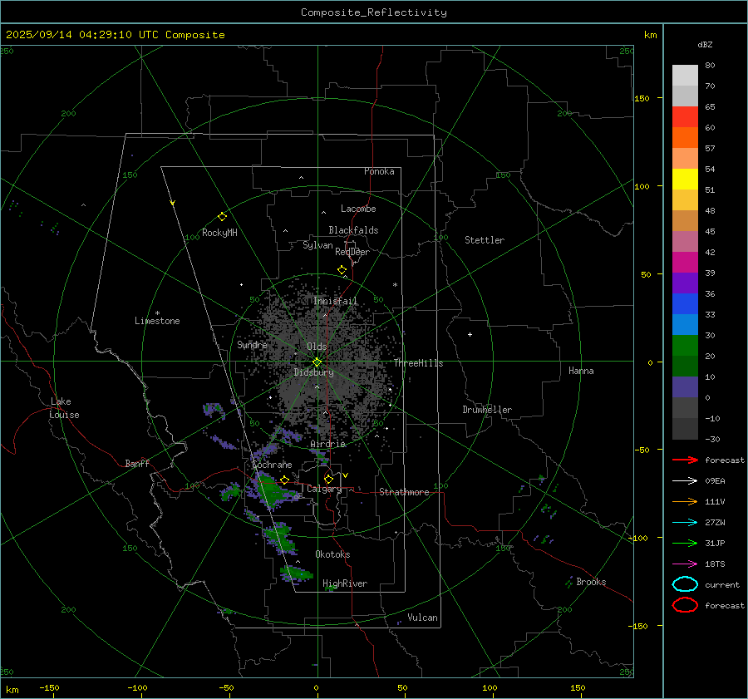Click the Hanna label
748x699 pixels.
click(x=581, y=371)
